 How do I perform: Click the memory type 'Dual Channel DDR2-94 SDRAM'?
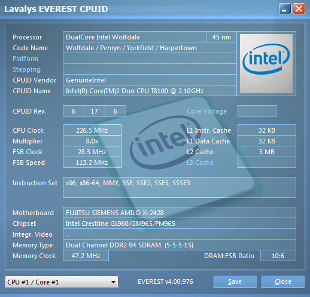click(x=180, y=245)
